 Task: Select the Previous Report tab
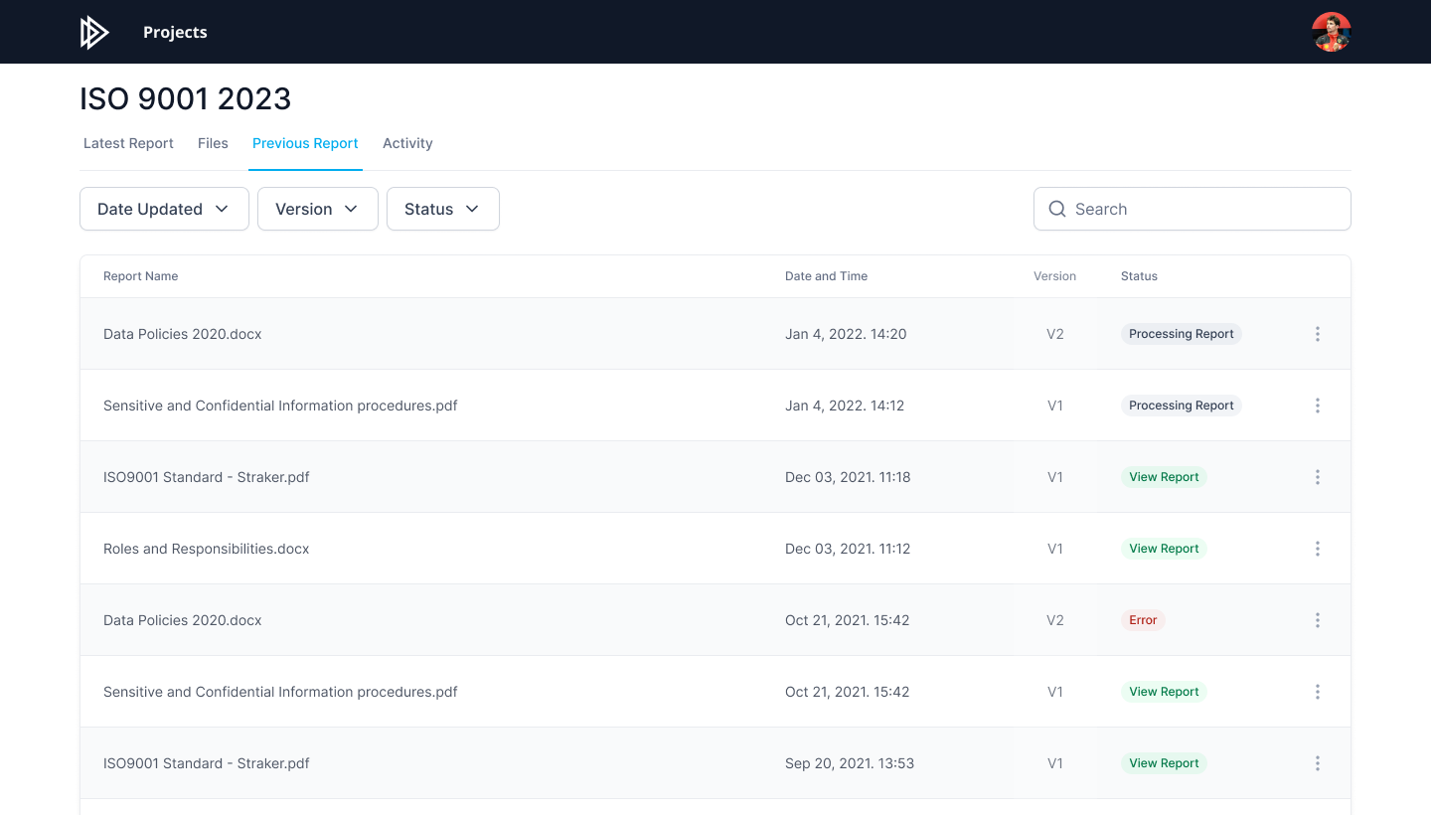[x=305, y=143]
